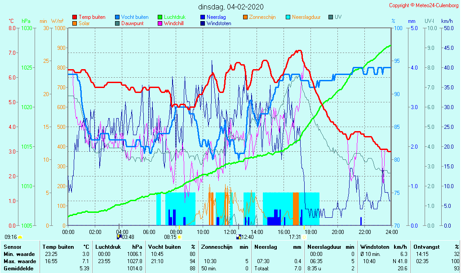
Task: Click the Sensor column header in table
Action: [12, 247]
